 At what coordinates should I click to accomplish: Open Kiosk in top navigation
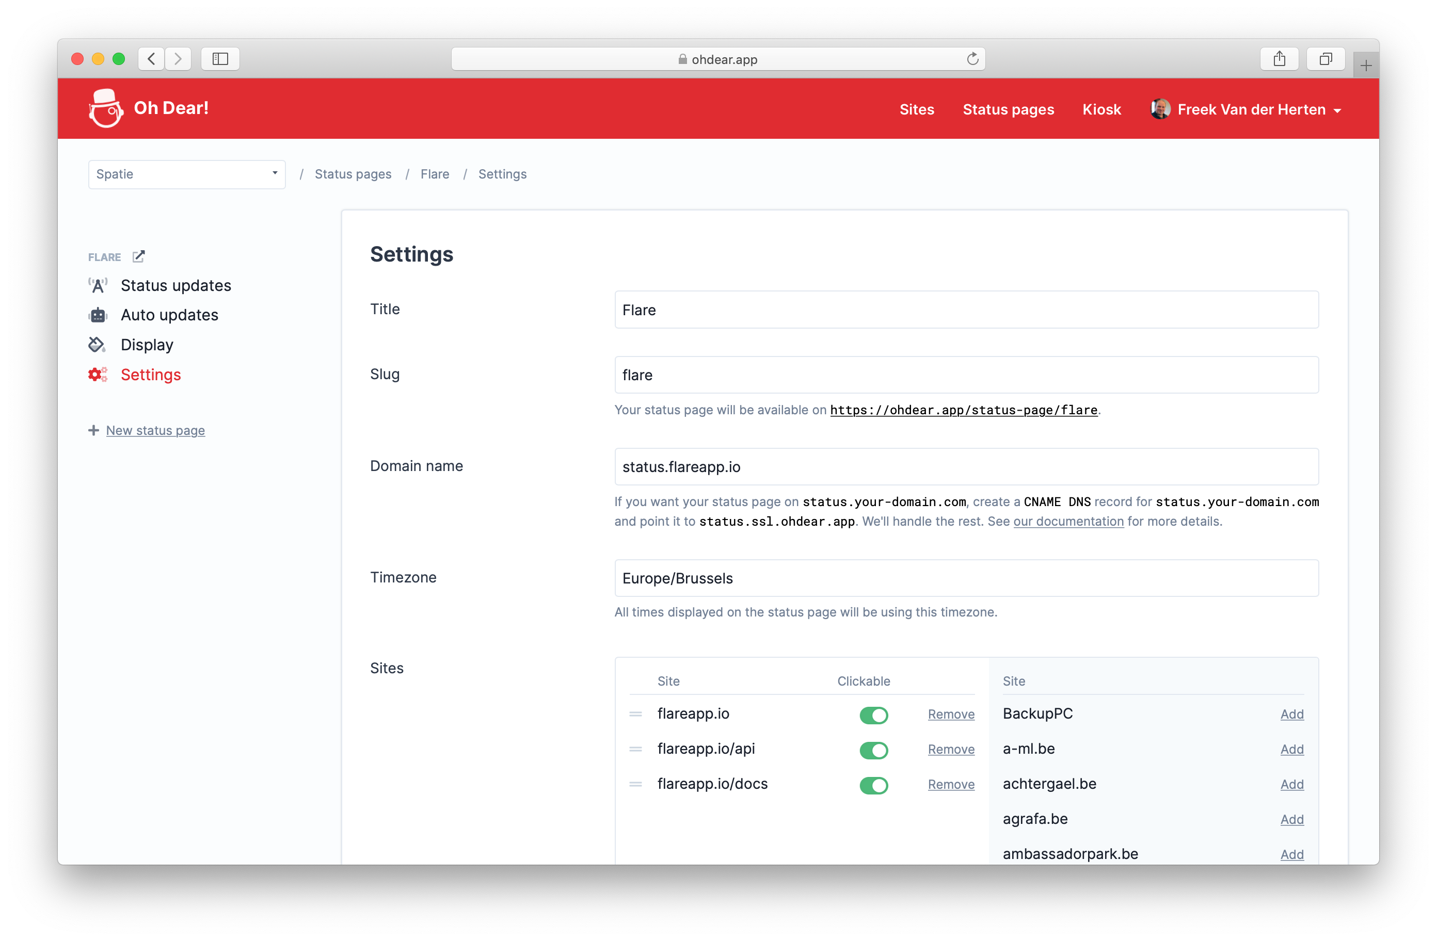(1101, 109)
